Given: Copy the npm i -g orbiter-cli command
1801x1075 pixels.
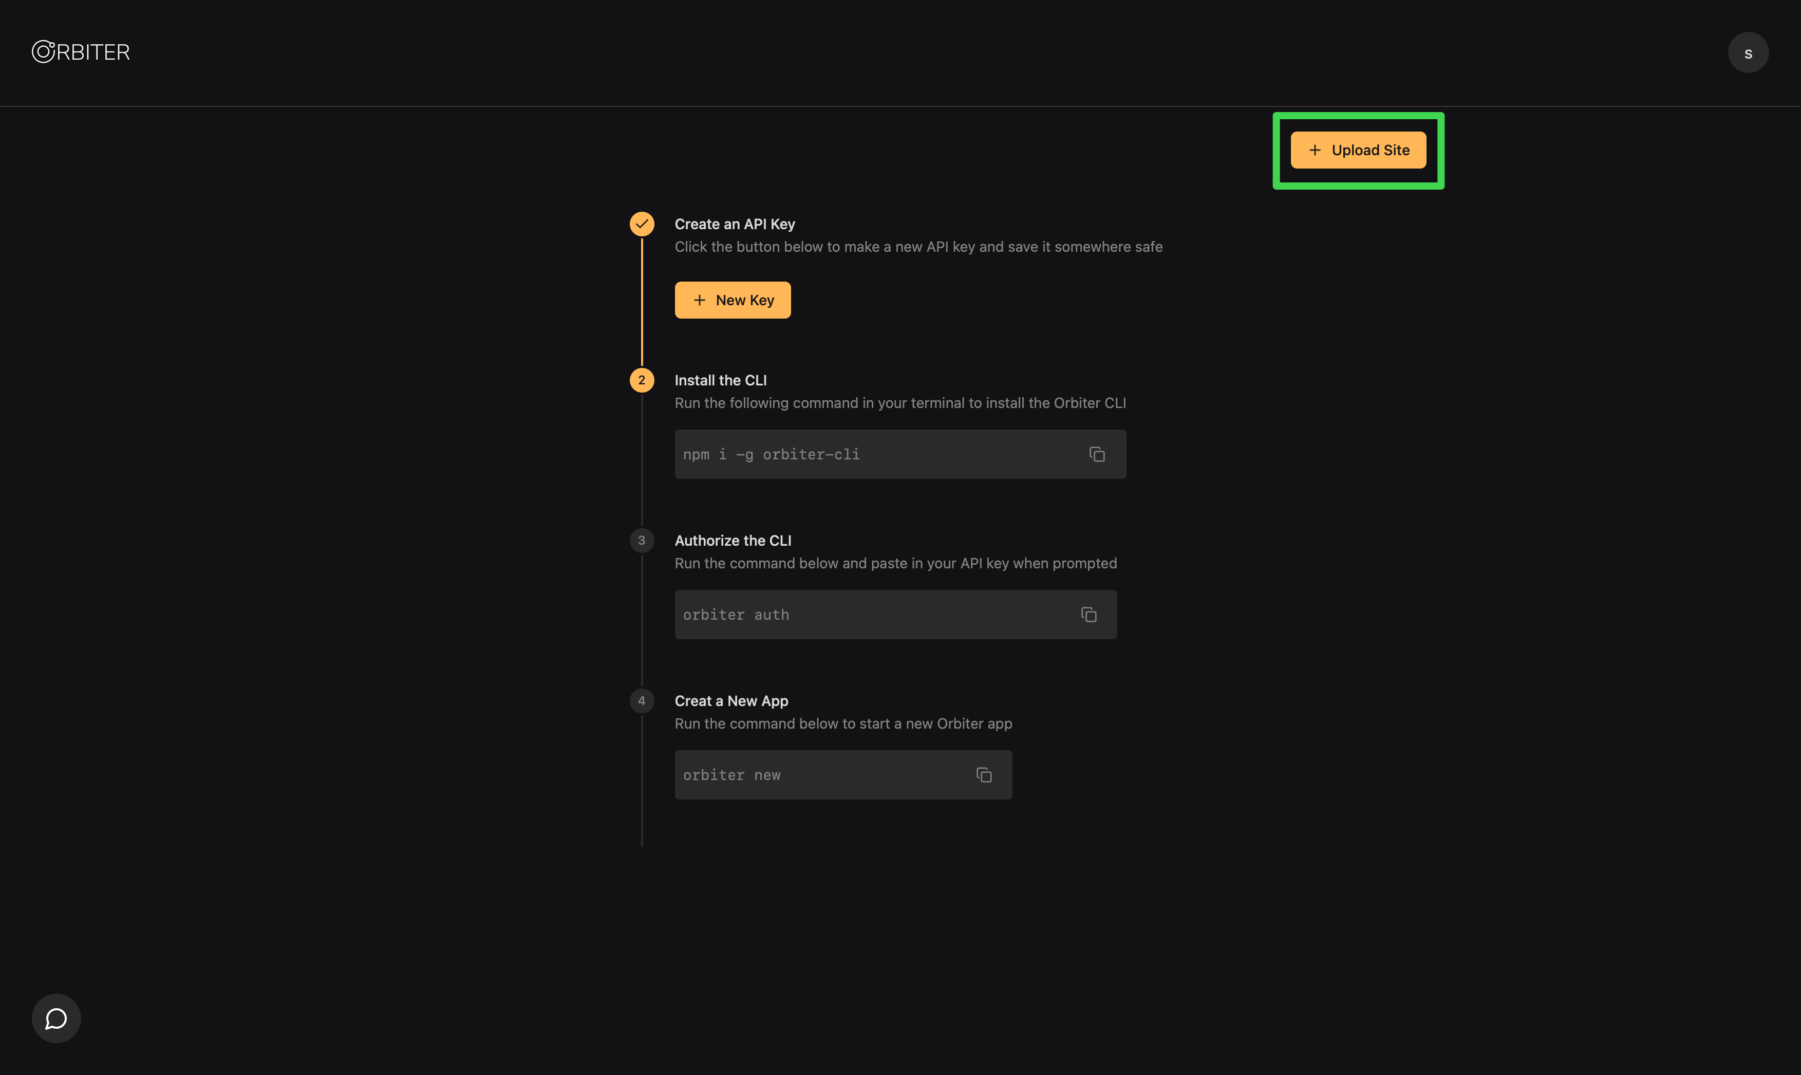Looking at the screenshot, I should [1096, 454].
